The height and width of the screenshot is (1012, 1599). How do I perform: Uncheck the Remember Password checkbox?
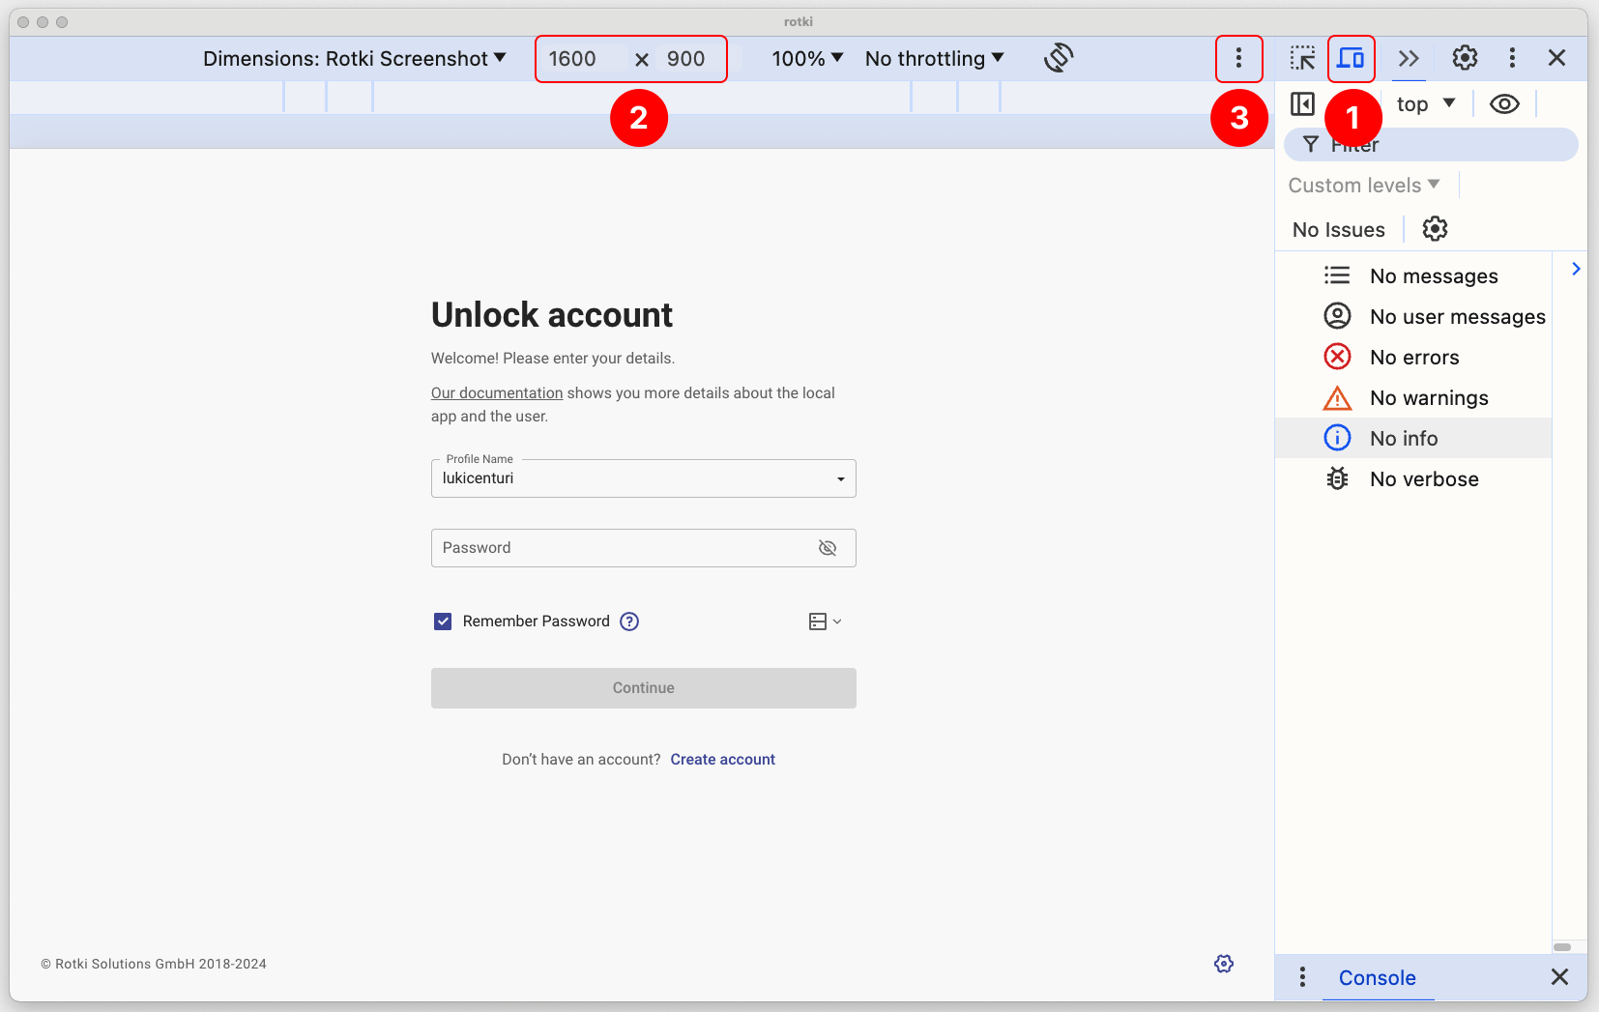[x=443, y=622]
